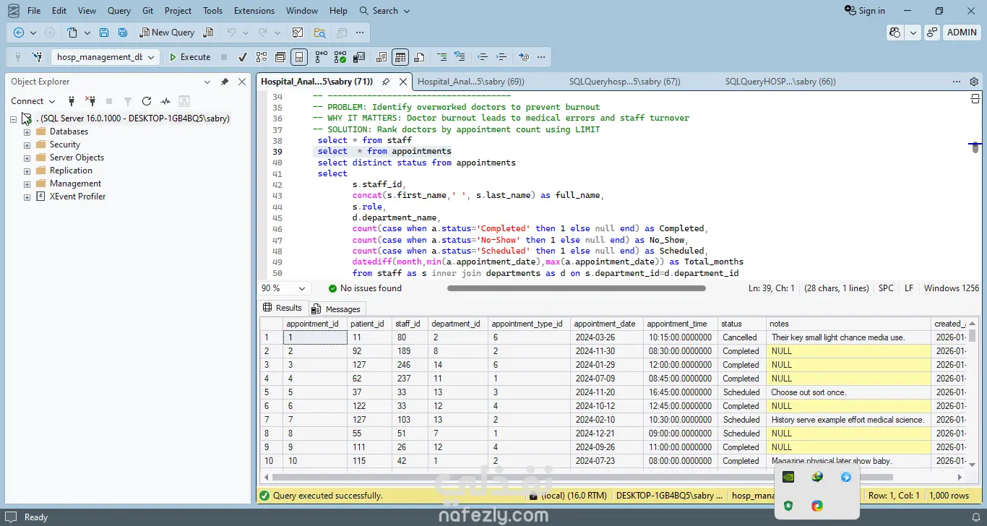Toggle Include Actual Execution Plan
This screenshot has width=987, height=526.
tap(321, 57)
